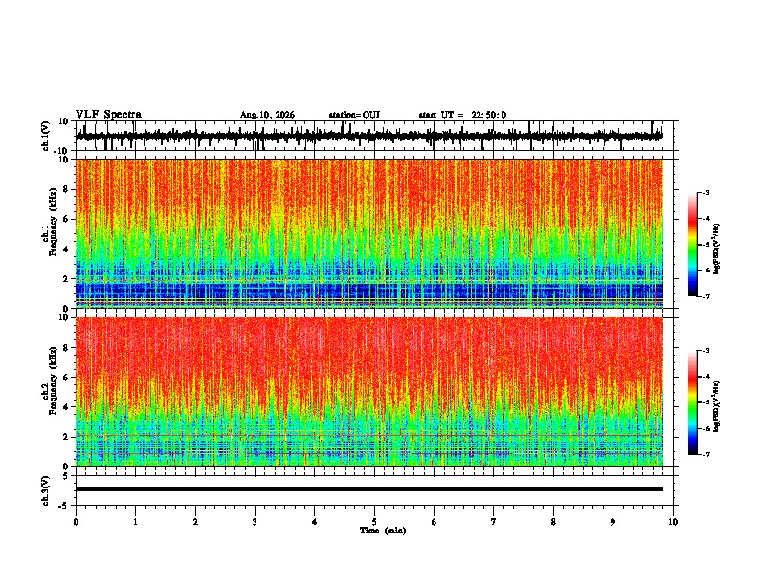Select the ch.2 "Frequency (kHz)" axis title
Screen dimensions: 758x585
(x=53, y=380)
